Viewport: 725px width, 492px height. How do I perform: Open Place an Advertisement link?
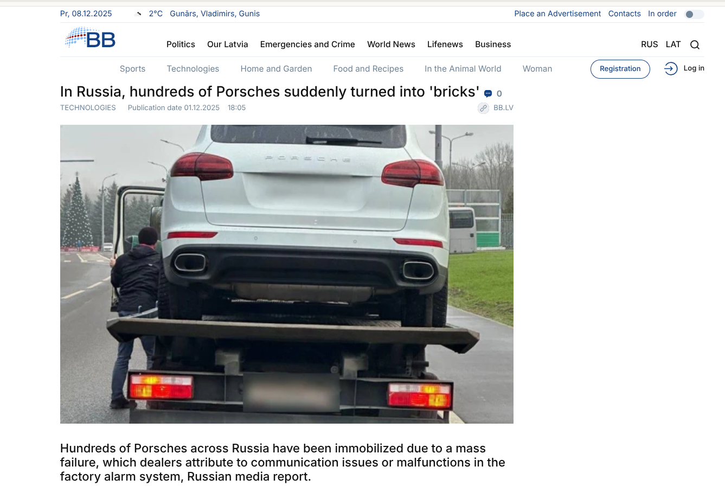(557, 14)
